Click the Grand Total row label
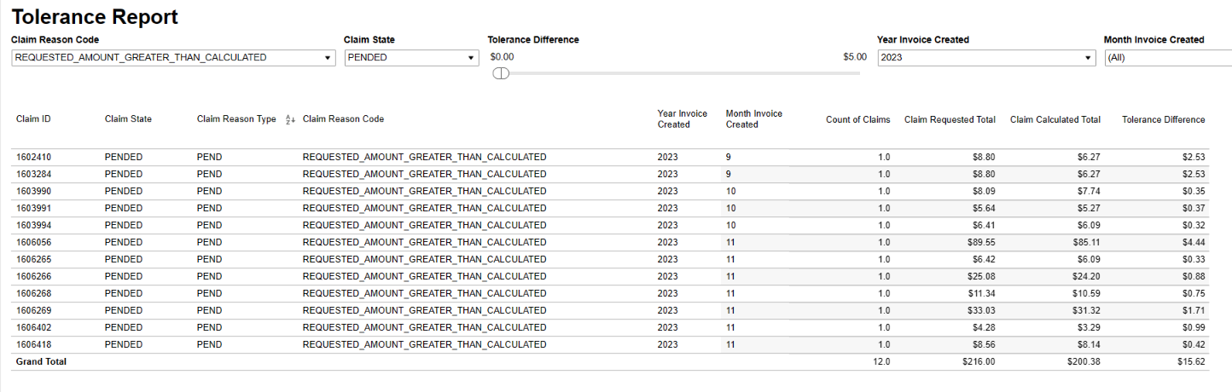1232x392 pixels. click(x=41, y=361)
